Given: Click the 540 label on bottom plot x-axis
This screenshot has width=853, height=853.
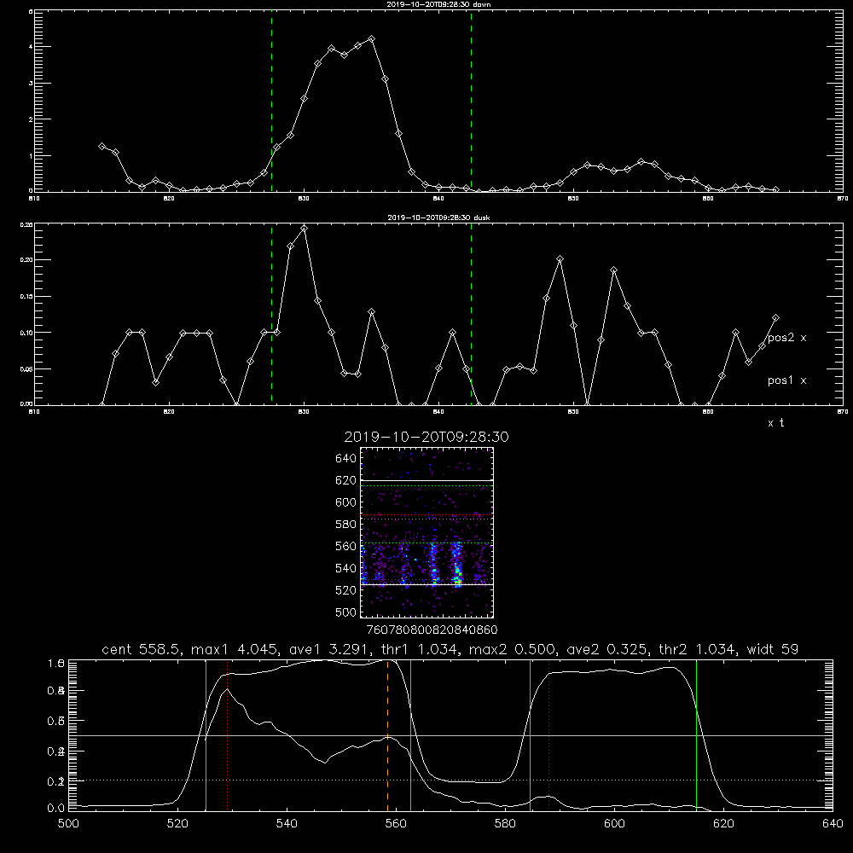Looking at the screenshot, I should pos(287,824).
